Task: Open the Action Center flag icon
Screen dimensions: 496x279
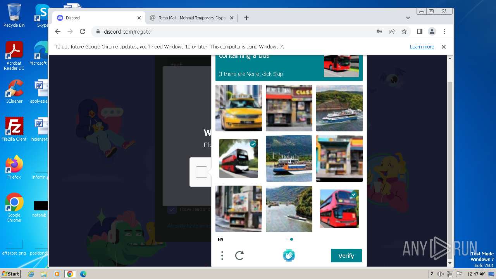Action: (x=459, y=274)
